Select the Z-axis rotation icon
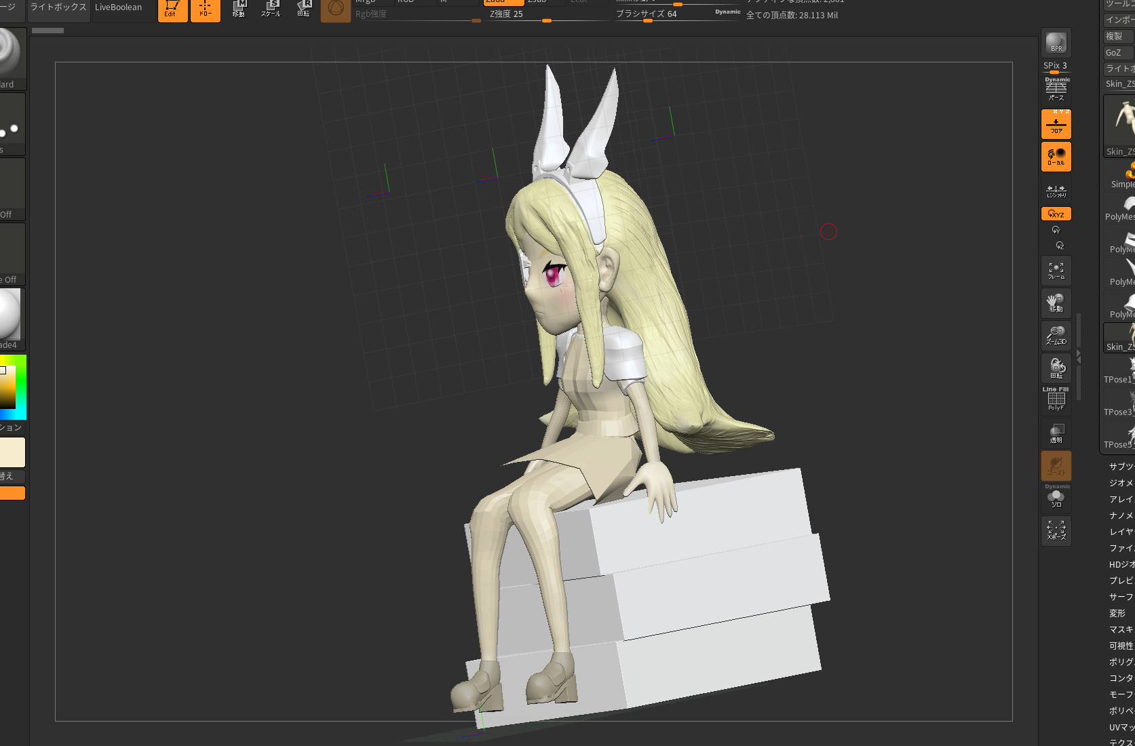The image size is (1135, 746). pos(1060,246)
